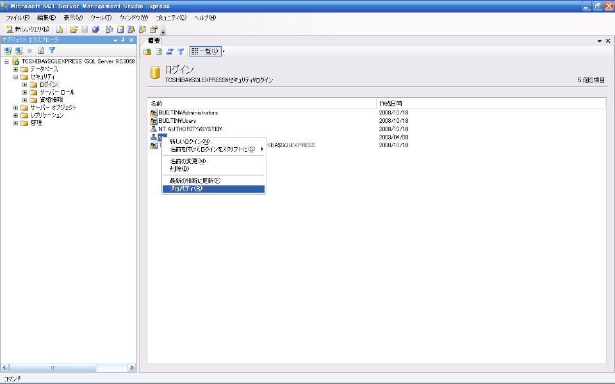Click the Template Explorer toolbar icon

point(142,29)
